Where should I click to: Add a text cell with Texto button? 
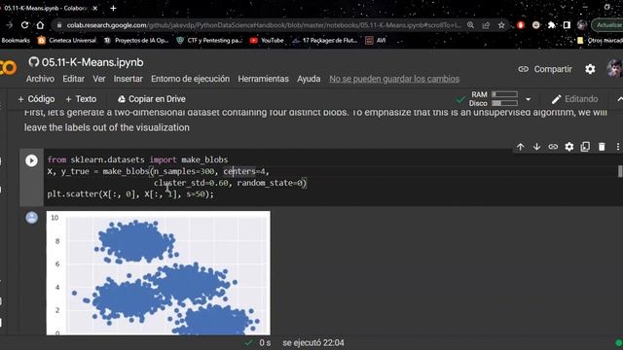[81, 99]
